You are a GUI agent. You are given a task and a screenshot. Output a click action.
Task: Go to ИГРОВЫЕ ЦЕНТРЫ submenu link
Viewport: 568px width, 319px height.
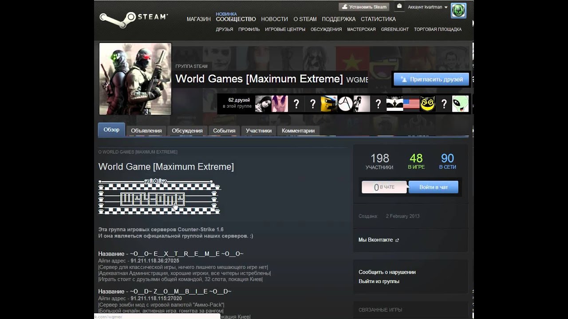pyautogui.click(x=285, y=29)
